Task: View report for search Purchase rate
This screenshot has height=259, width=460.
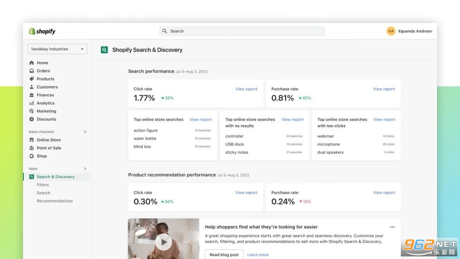Action: (x=384, y=89)
